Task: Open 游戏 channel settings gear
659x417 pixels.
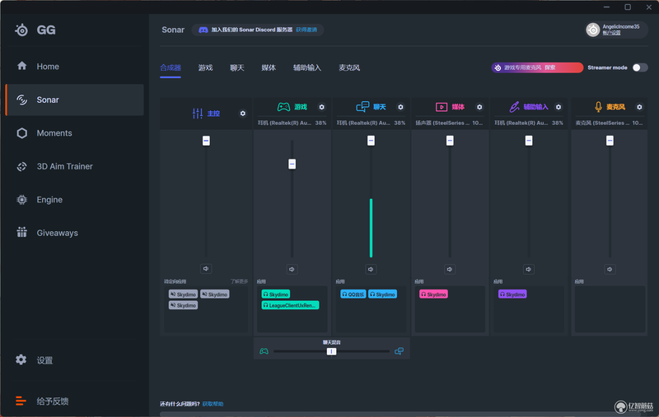Action: pos(321,107)
